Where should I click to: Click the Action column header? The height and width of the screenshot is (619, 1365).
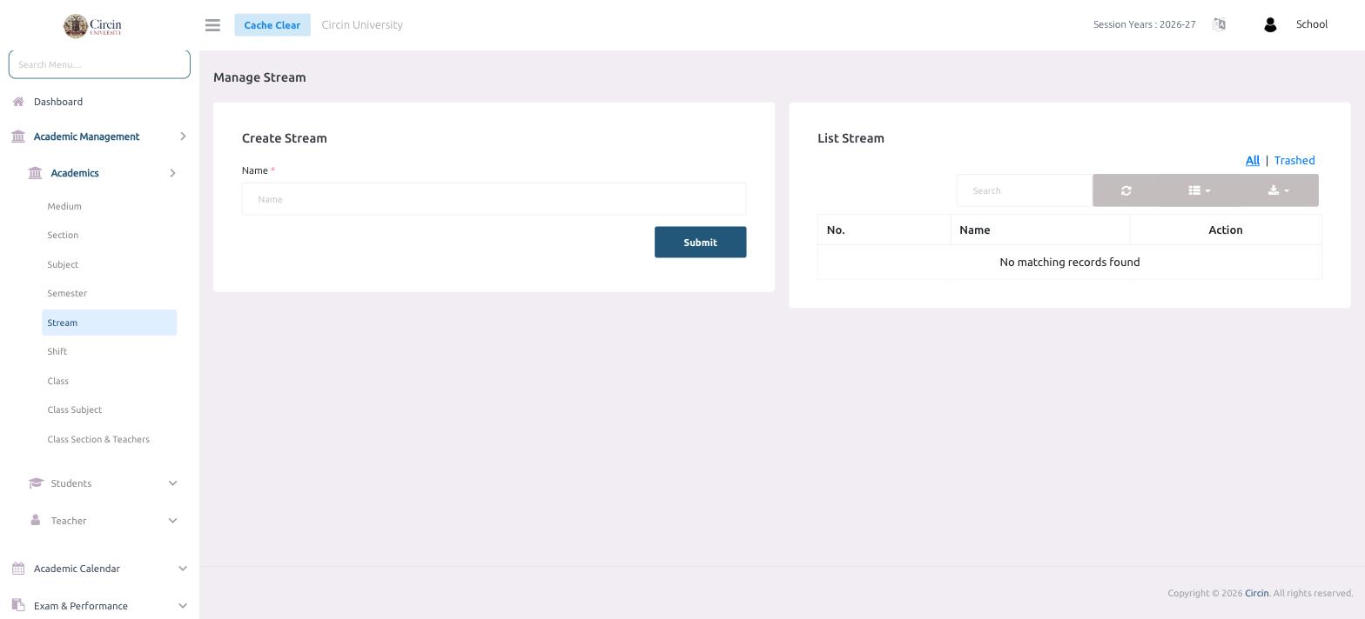click(1226, 230)
